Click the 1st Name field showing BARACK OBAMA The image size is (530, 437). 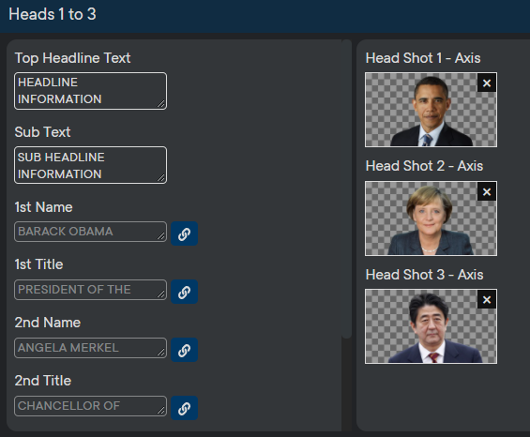[x=90, y=232]
